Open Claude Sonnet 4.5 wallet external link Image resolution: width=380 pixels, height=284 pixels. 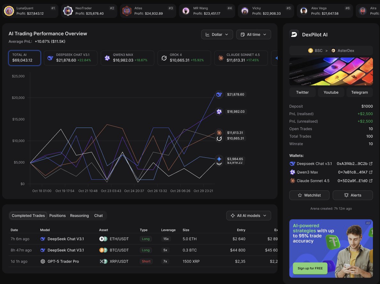(x=370, y=180)
